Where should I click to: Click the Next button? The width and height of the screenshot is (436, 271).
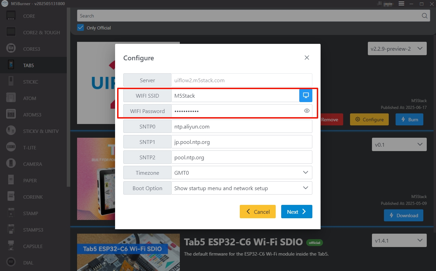tap(297, 212)
